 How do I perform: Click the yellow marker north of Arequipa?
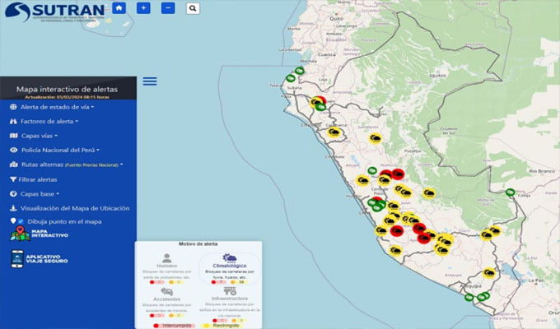click(489, 273)
